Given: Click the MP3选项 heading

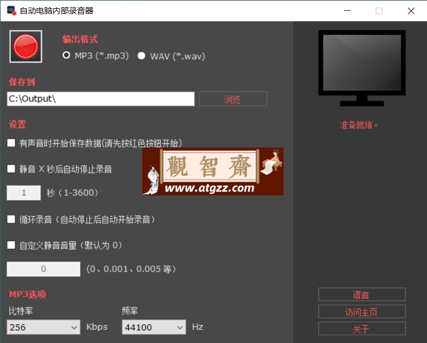Looking at the screenshot, I should tap(27, 294).
